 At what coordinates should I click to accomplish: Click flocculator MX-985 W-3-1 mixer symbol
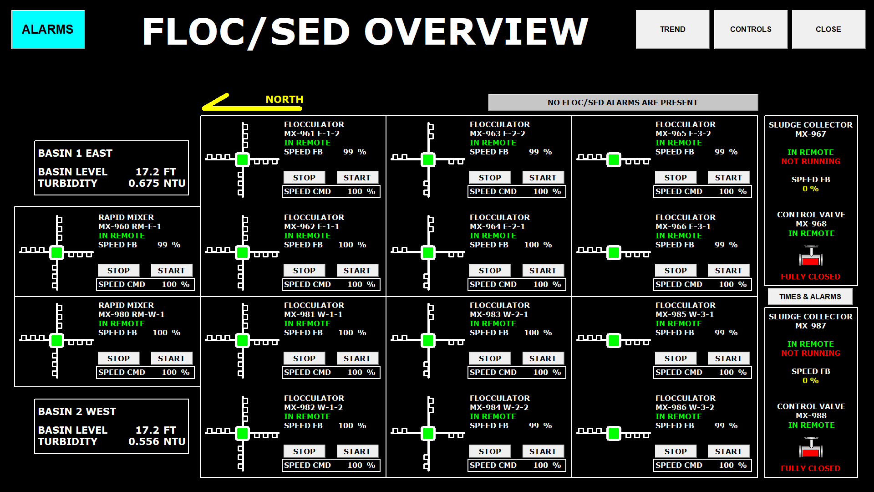[614, 340]
